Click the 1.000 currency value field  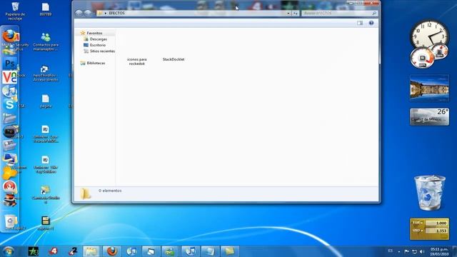pyautogui.click(x=436, y=223)
